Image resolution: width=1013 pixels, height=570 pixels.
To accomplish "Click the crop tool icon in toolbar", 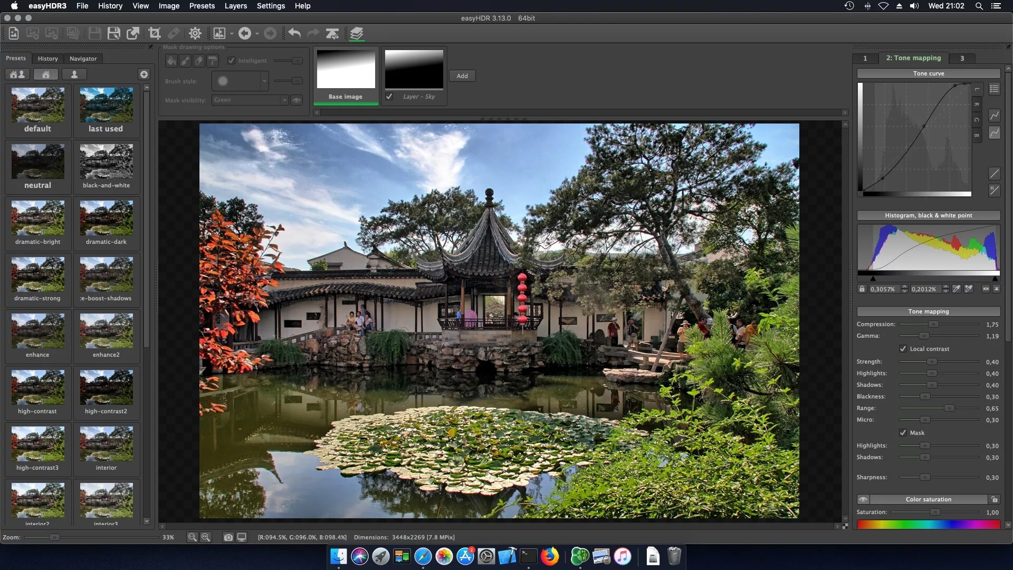I will [x=155, y=33].
